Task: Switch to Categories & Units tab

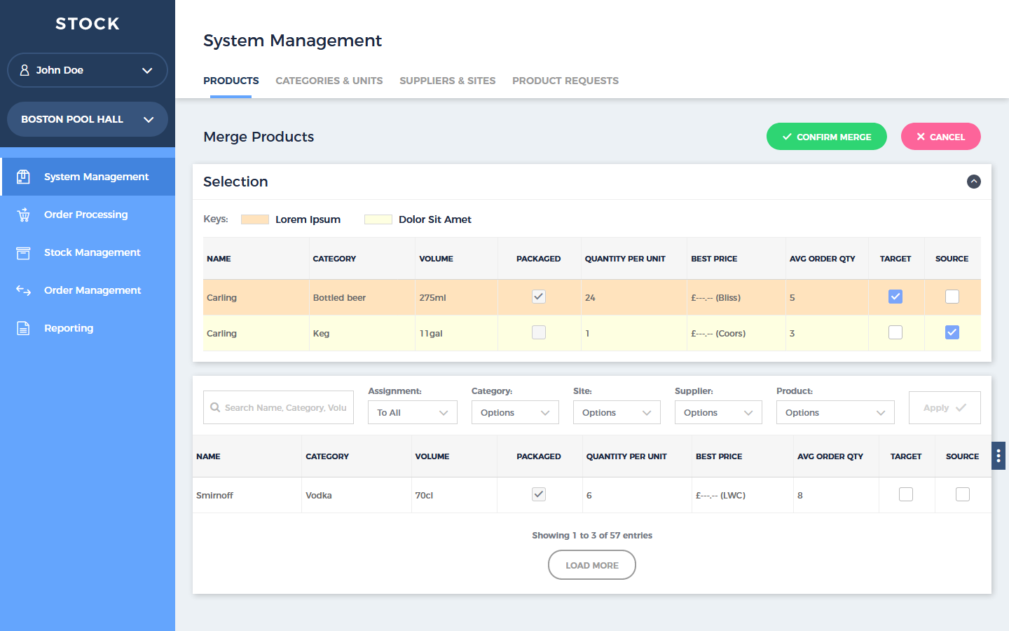Action: 329,81
